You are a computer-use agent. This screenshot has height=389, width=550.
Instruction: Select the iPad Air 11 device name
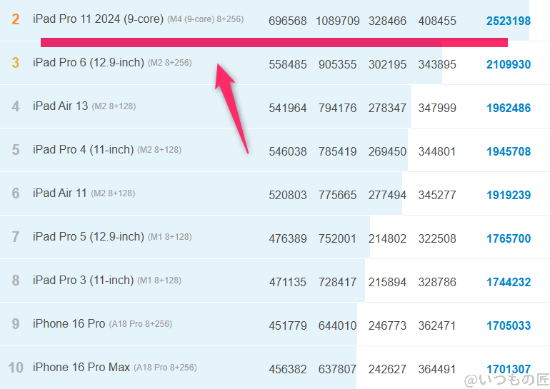59,193
